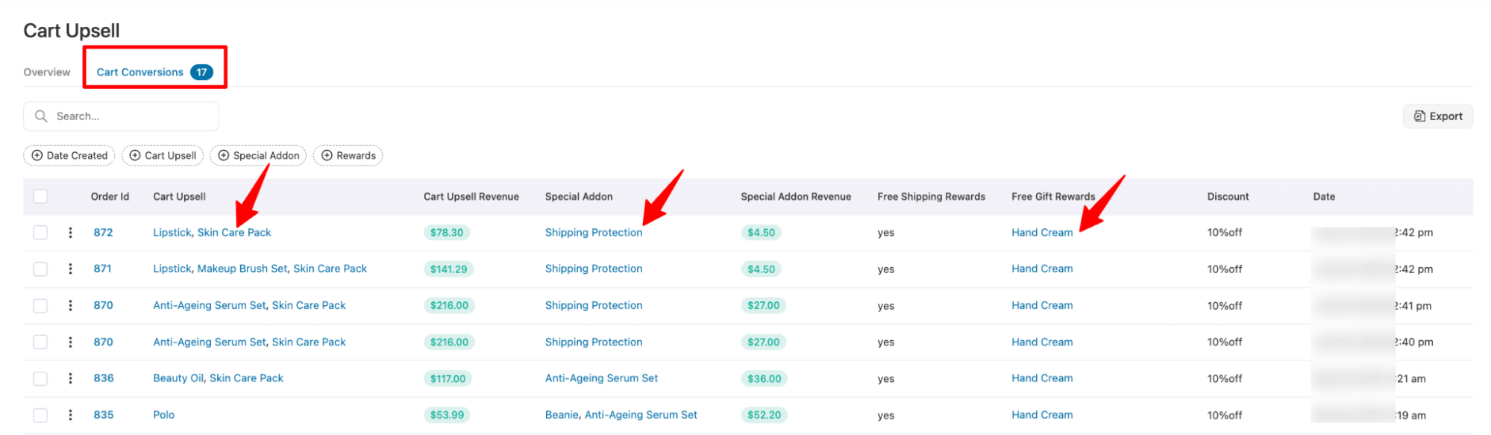Check the box for order 872

pyautogui.click(x=40, y=233)
